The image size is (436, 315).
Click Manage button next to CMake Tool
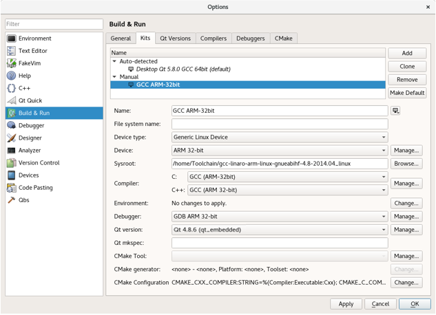(406, 256)
